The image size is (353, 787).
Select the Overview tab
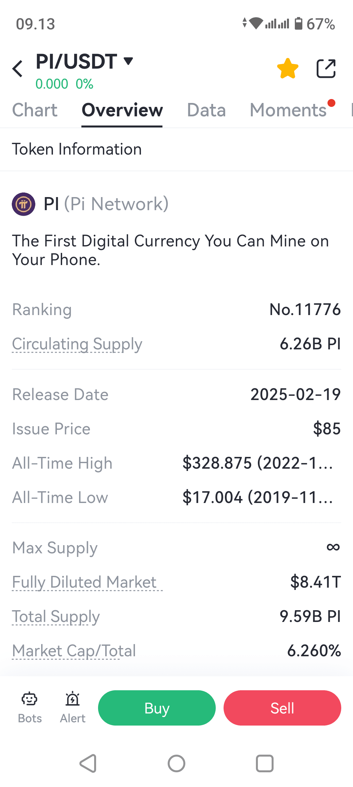click(x=122, y=110)
